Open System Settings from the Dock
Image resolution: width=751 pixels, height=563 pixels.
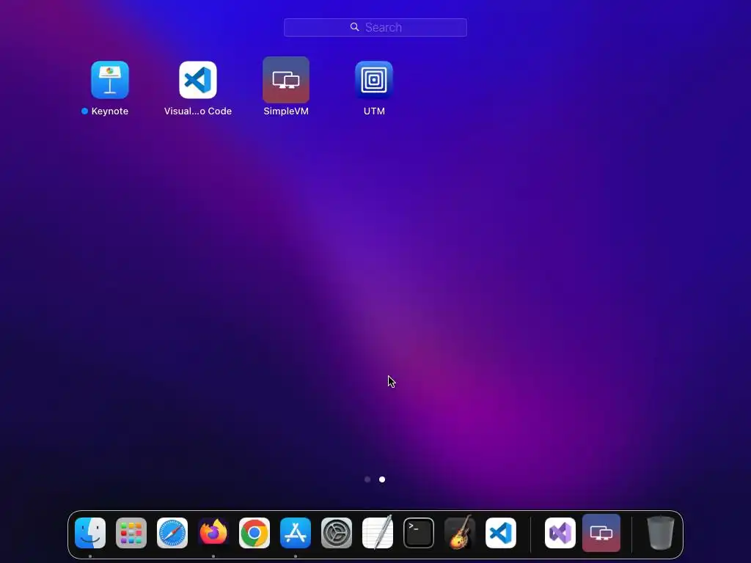click(x=337, y=533)
